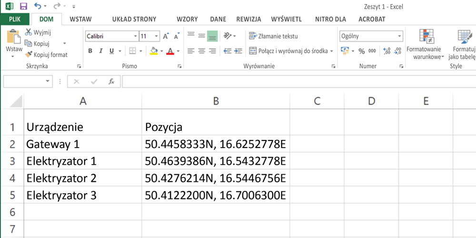Toggle Złamanie tekstu wrap text

coord(273,36)
